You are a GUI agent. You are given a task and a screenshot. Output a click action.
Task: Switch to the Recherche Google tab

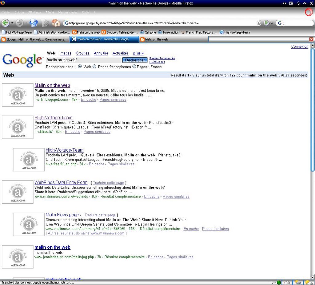click(104, 39)
